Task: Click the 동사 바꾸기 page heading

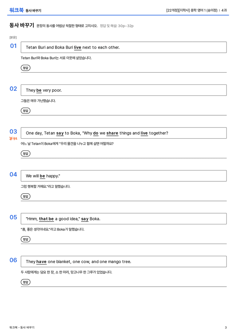Action: pyautogui.click(x=22, y=25)
